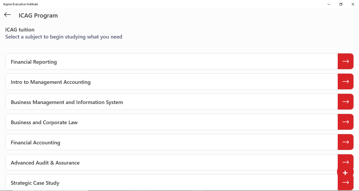The image size is (359, 191).
Task: Open Financial Accounting using red arrow button
Action: 345,142
